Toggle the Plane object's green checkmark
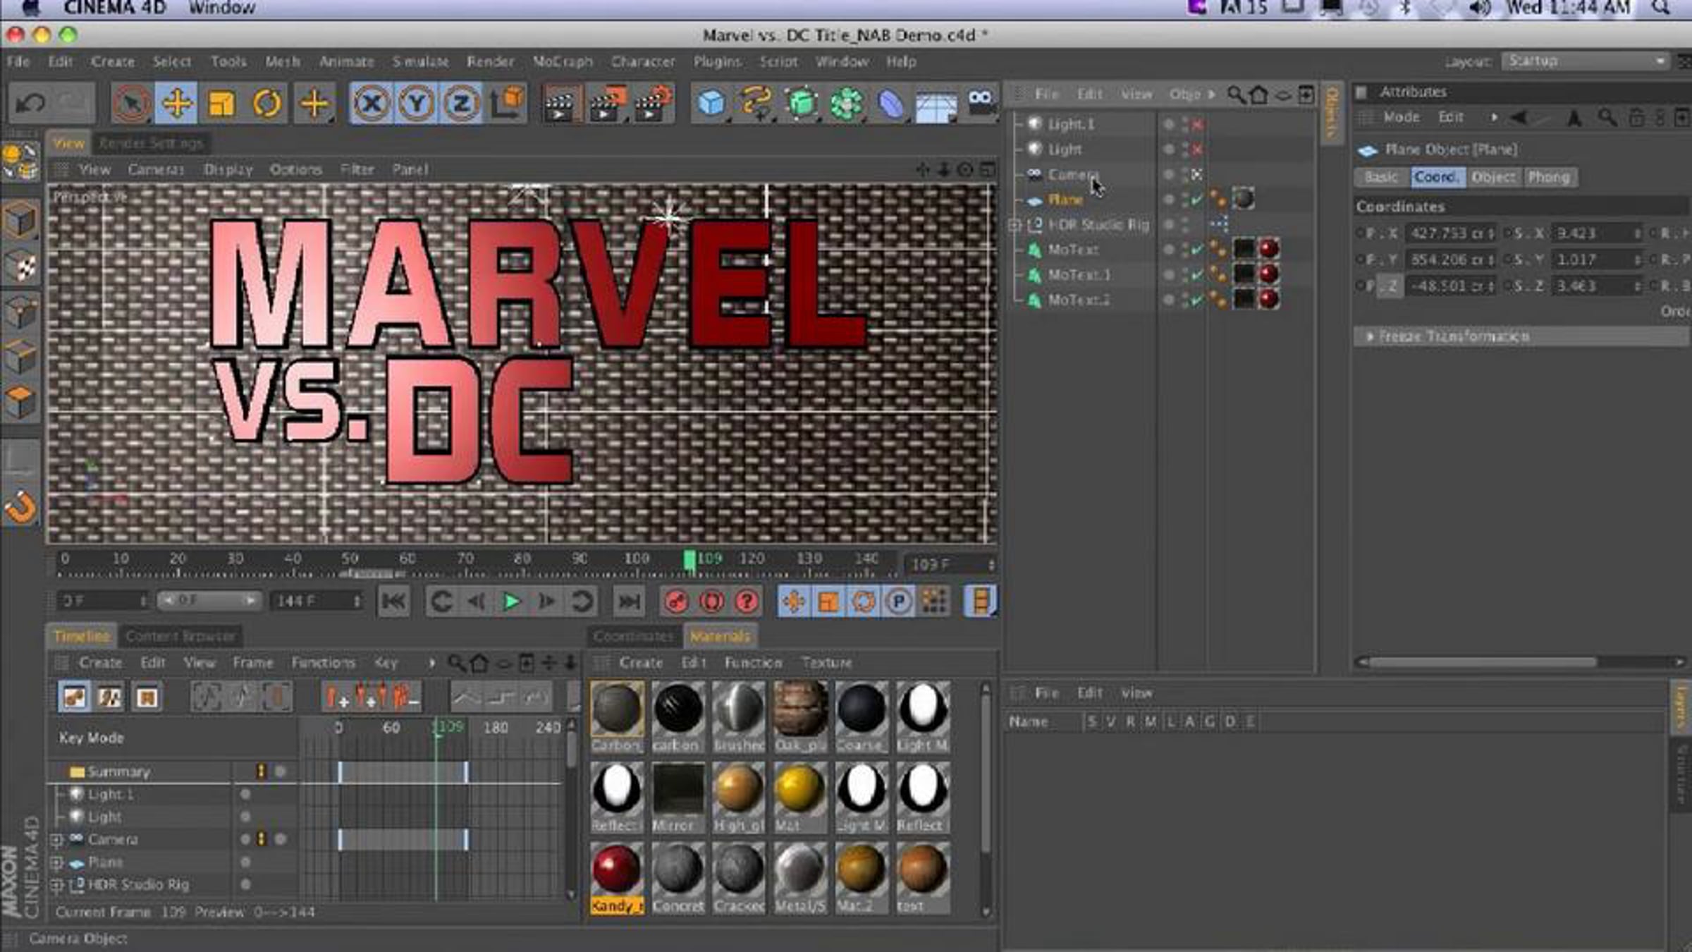The height and width of the screenshot is (952, 1692). [x=1197, y=200]
